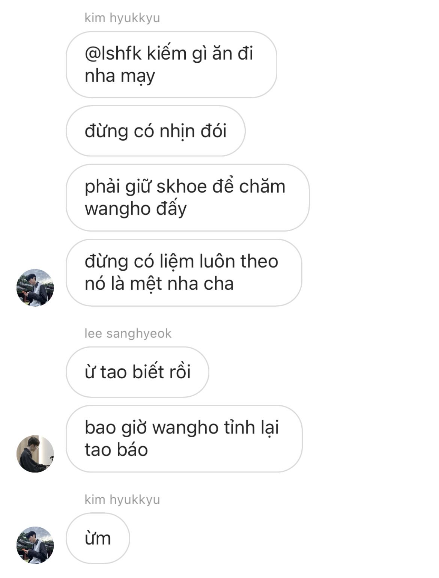Click "wangho đấy" text in third bubble

[x=135, y=209]
